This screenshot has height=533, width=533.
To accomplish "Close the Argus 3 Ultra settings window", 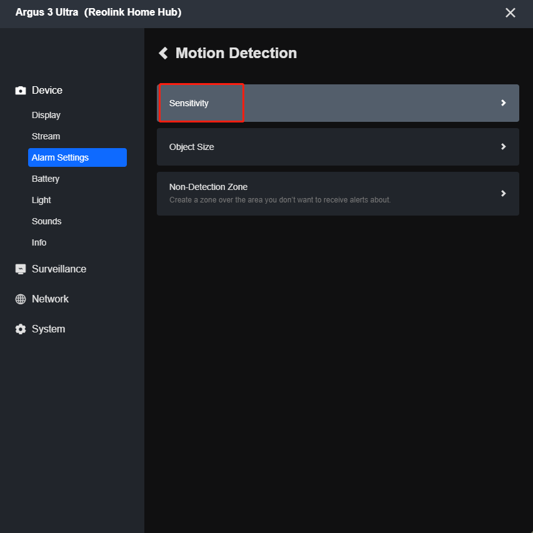I will point(511,13).
